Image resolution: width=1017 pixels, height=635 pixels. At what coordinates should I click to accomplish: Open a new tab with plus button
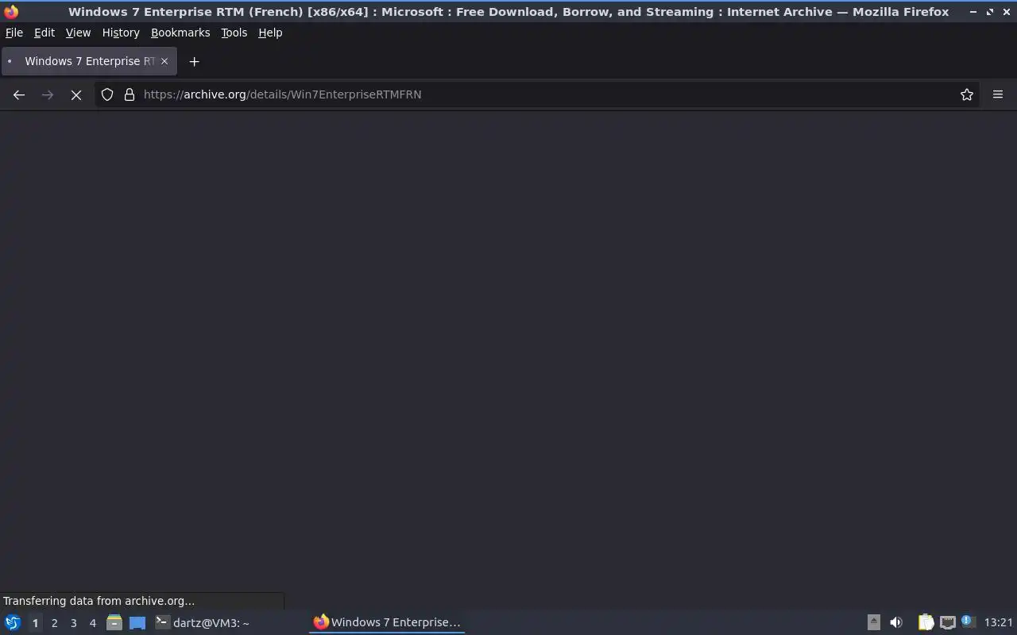(194, 61)
